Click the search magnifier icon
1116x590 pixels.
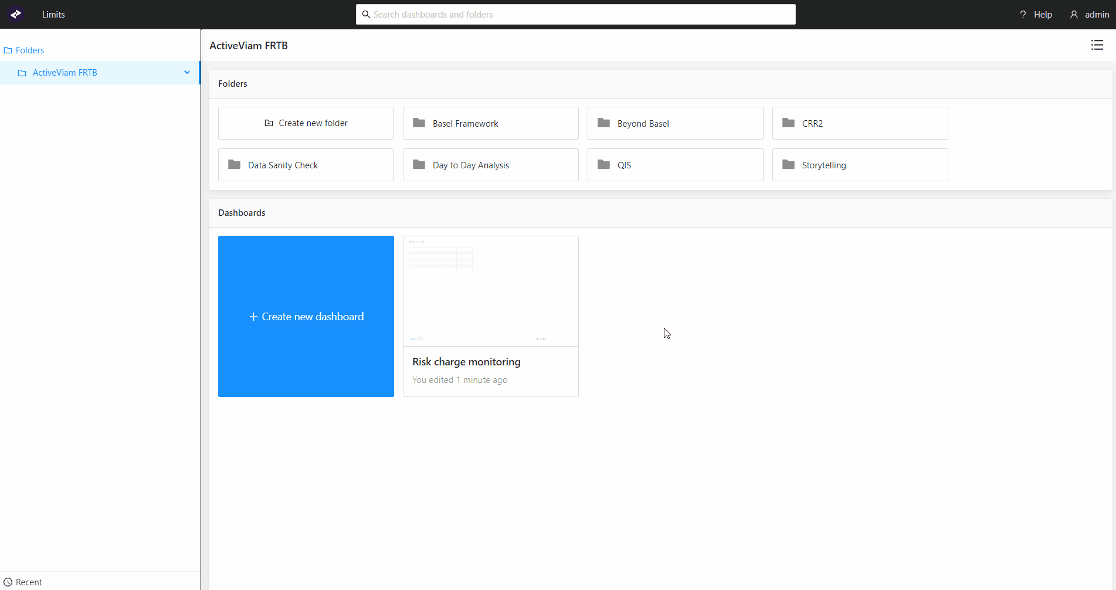[366, 15]
